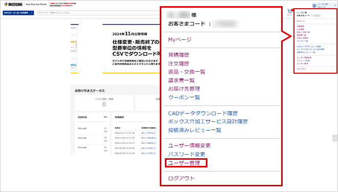Select ユーザー情報変更 in the enlarged menu
338x192 pixels.
pos(189,146)
